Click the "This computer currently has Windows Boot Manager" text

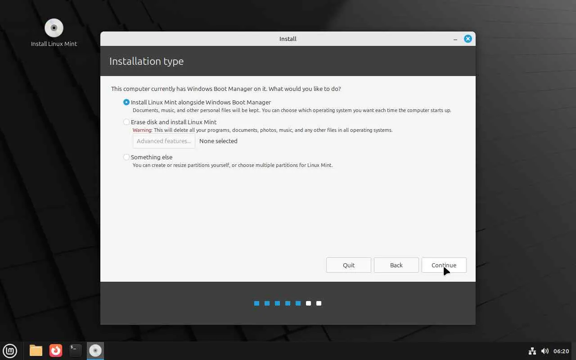[226, 89]
